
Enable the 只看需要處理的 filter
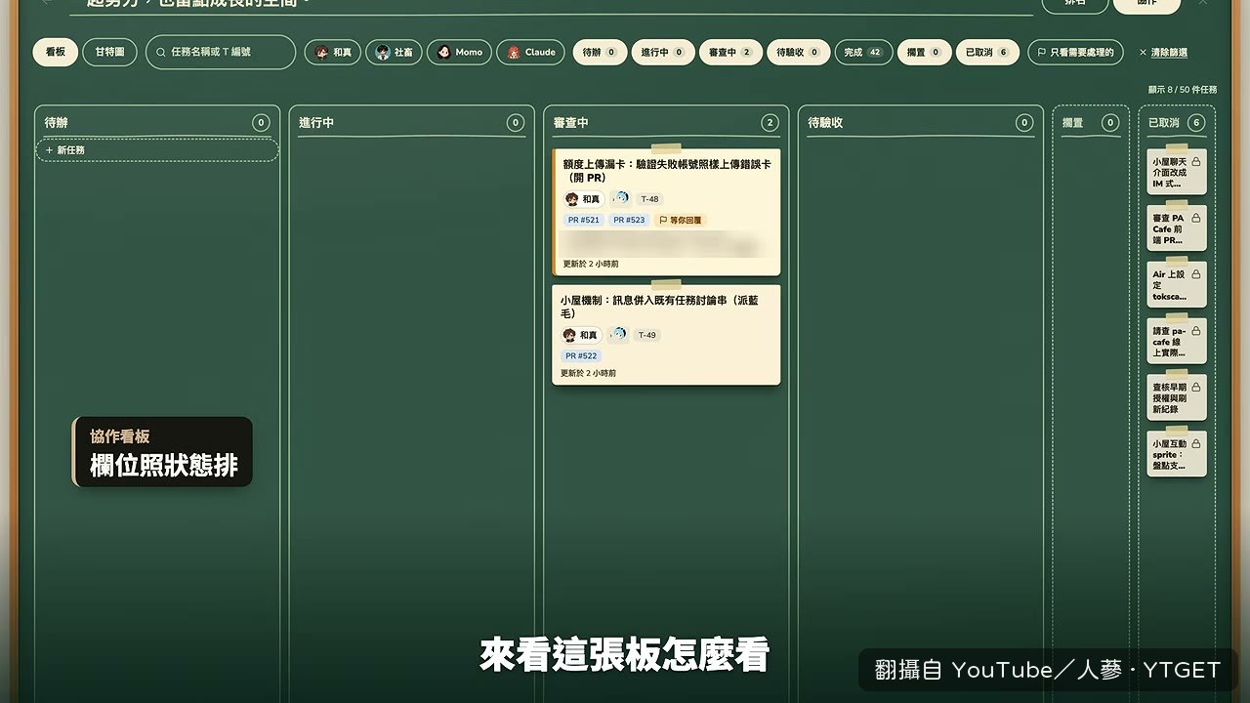[1075, 52]
